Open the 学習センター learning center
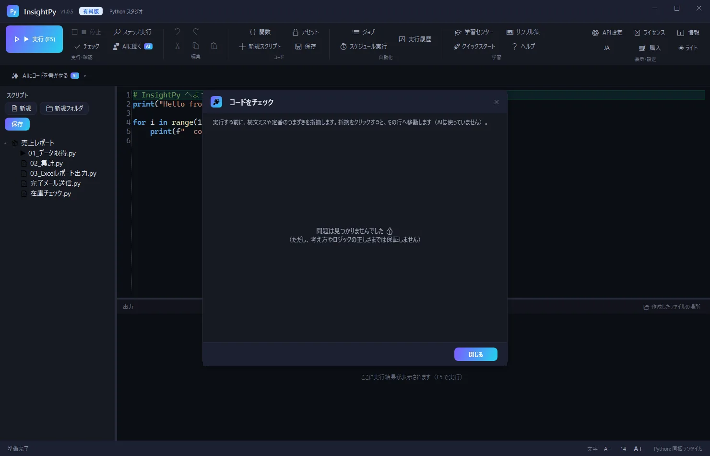The height and width of the screenshot is (456, 710). click(473, 32)
